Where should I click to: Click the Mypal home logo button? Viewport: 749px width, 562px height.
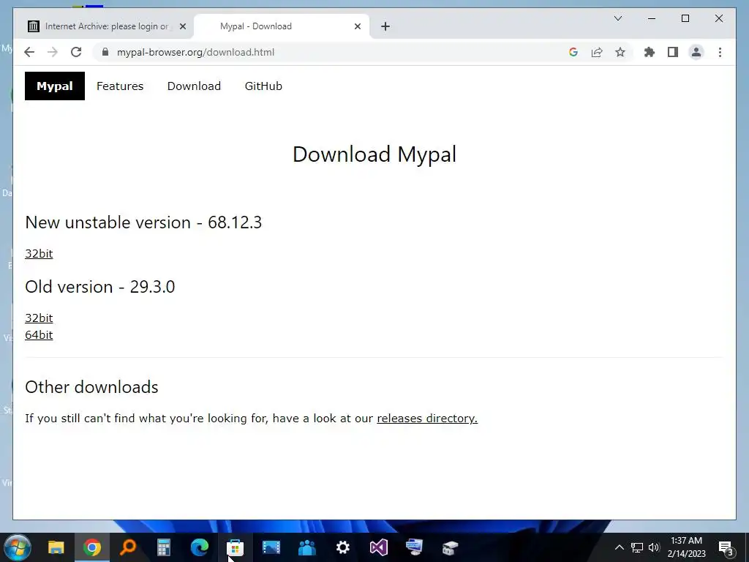point(55,86)
